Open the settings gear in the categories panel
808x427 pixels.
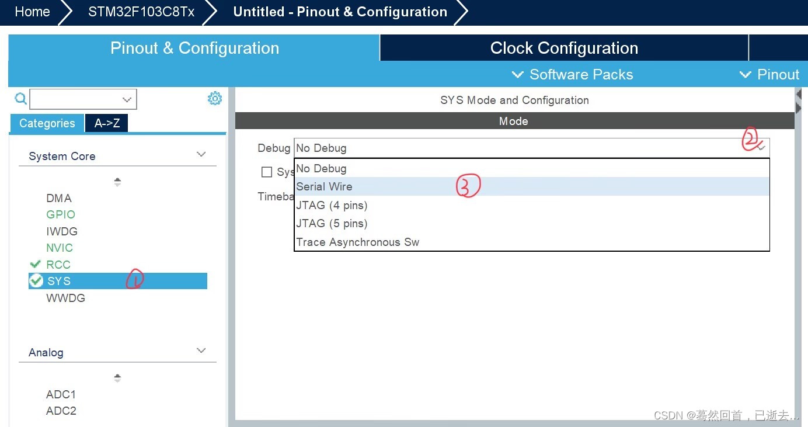tap(215, 98)
